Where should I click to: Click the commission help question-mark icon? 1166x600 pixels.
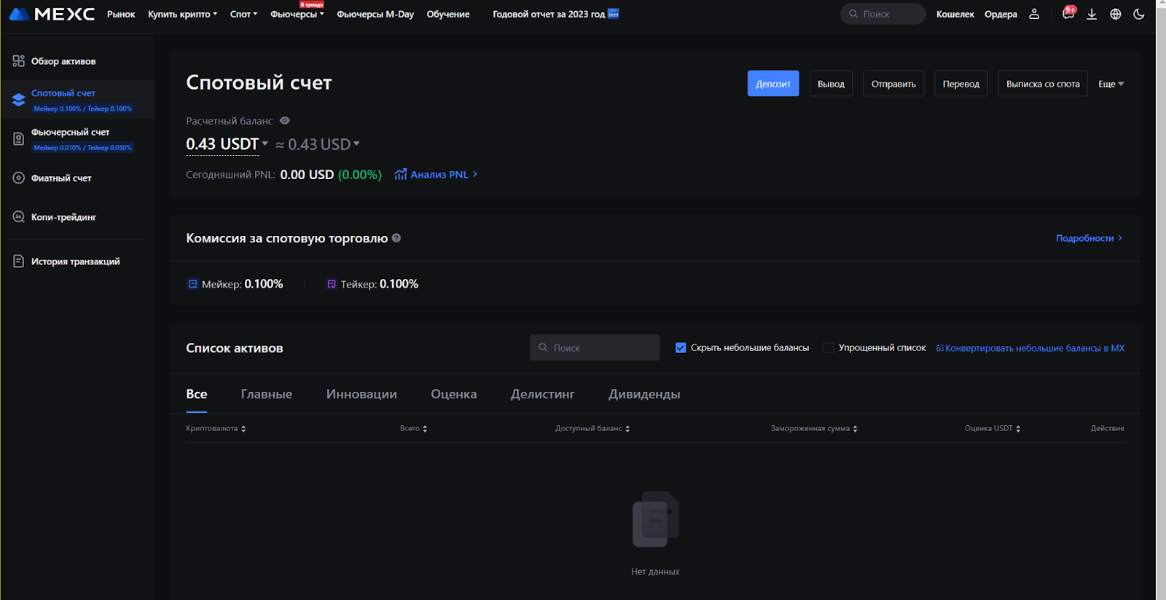[396, 238]
